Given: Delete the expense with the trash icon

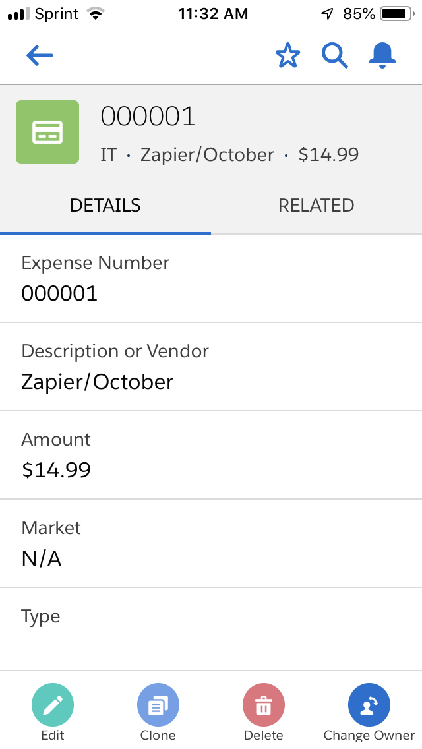Looking at the screenshot, I should point(264,705).
